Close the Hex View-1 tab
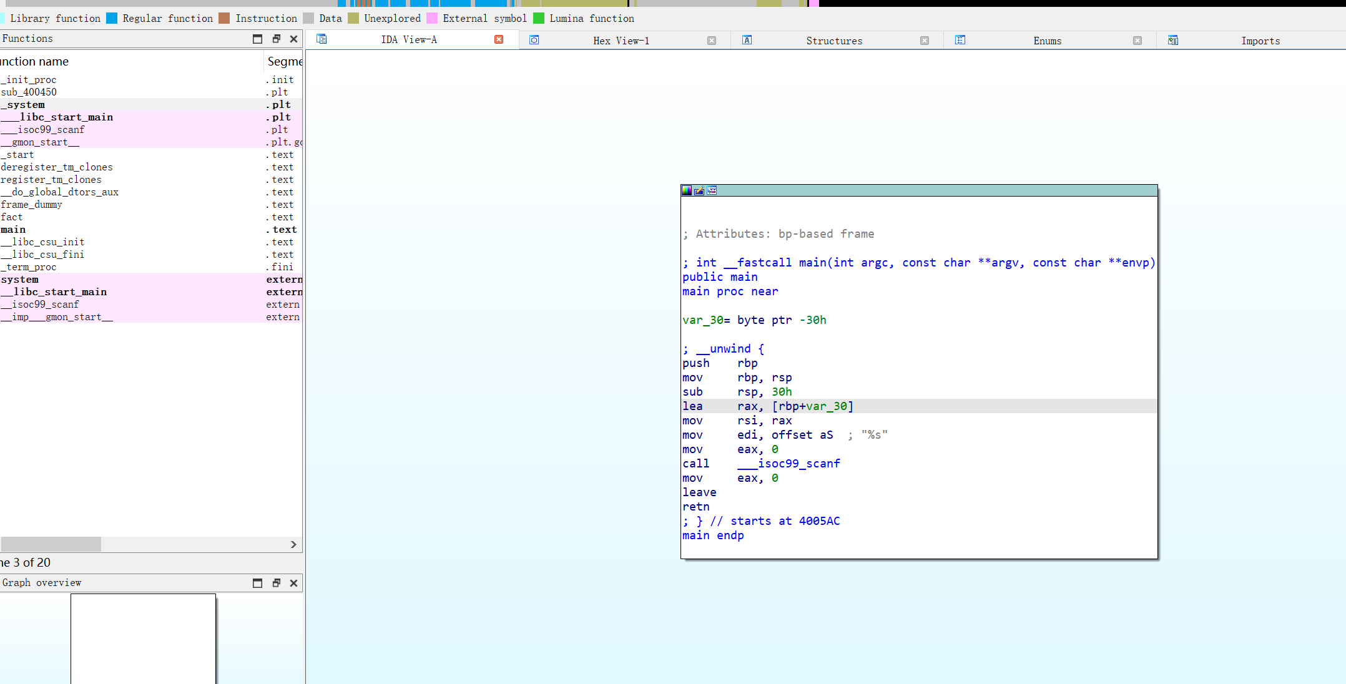 click(712, 41)
